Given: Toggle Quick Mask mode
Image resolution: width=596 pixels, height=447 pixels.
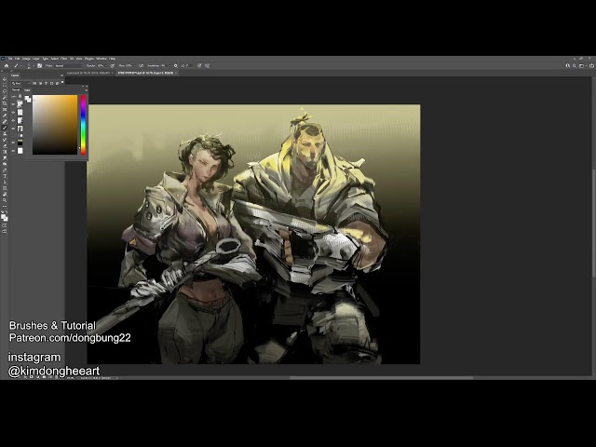Looking at the screenshot, I should pos(5,225).
